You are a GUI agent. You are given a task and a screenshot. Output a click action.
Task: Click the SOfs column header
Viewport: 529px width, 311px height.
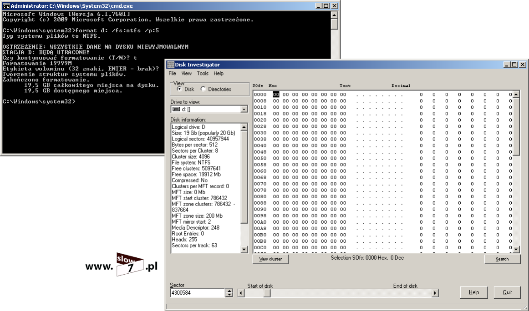(258, 86)
